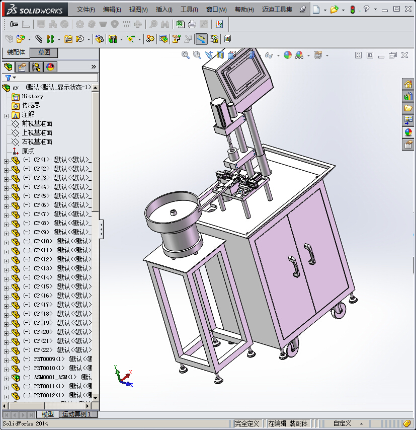The width and height of the screenshot is (416, 430).
Task: Expand the 注解 annotations tree node
Action: [6, 116]
